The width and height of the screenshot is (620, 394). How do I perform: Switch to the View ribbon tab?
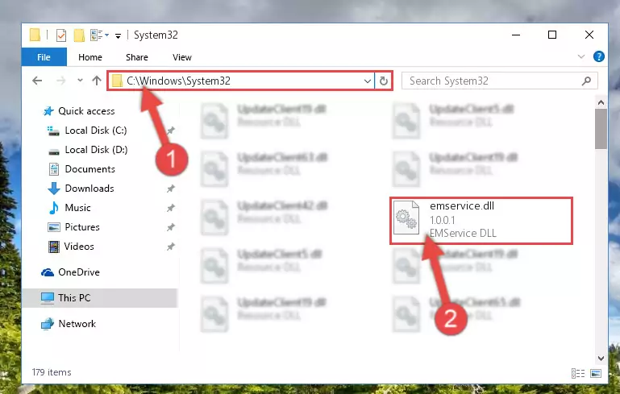pyautogui.click(x=182, y=57)
